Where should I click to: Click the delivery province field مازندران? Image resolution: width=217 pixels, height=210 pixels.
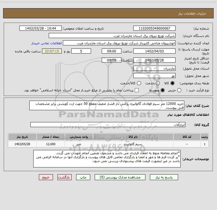[x=154, y=68]
